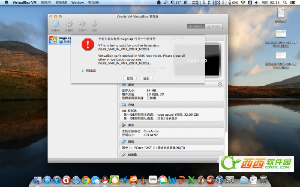The image size is (300, 187).
Task: Open the 管理(F) menu
Action: [46, 3]
